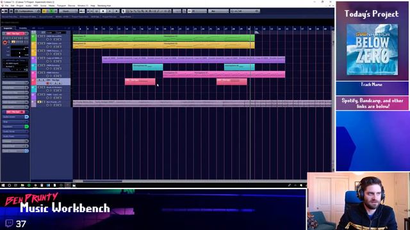Viewport: 410px width, 230px height.
Task: Switch to the Inspector tab
Action: point(8,28)
